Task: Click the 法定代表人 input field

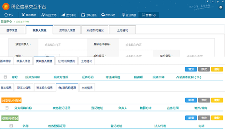Action: [x=63, y=45]
